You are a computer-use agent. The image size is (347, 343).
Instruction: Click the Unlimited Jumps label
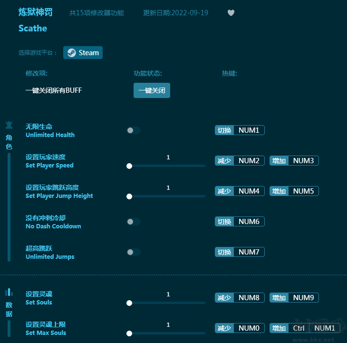(50, 257)
